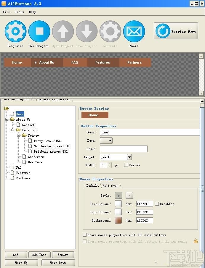Click the About Us folder icon
The height and width of the screenshot is (268, 205).
pos(12,119)
